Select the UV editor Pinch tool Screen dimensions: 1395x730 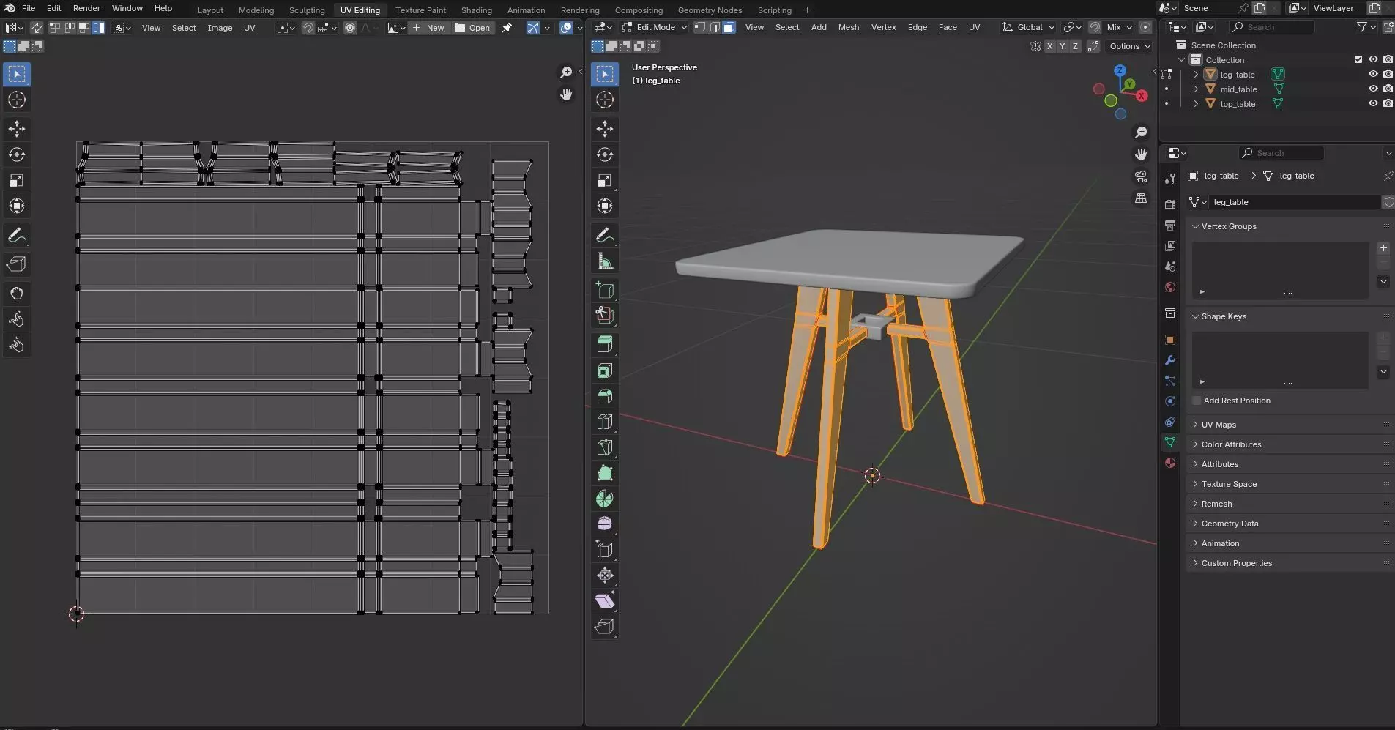17,345
